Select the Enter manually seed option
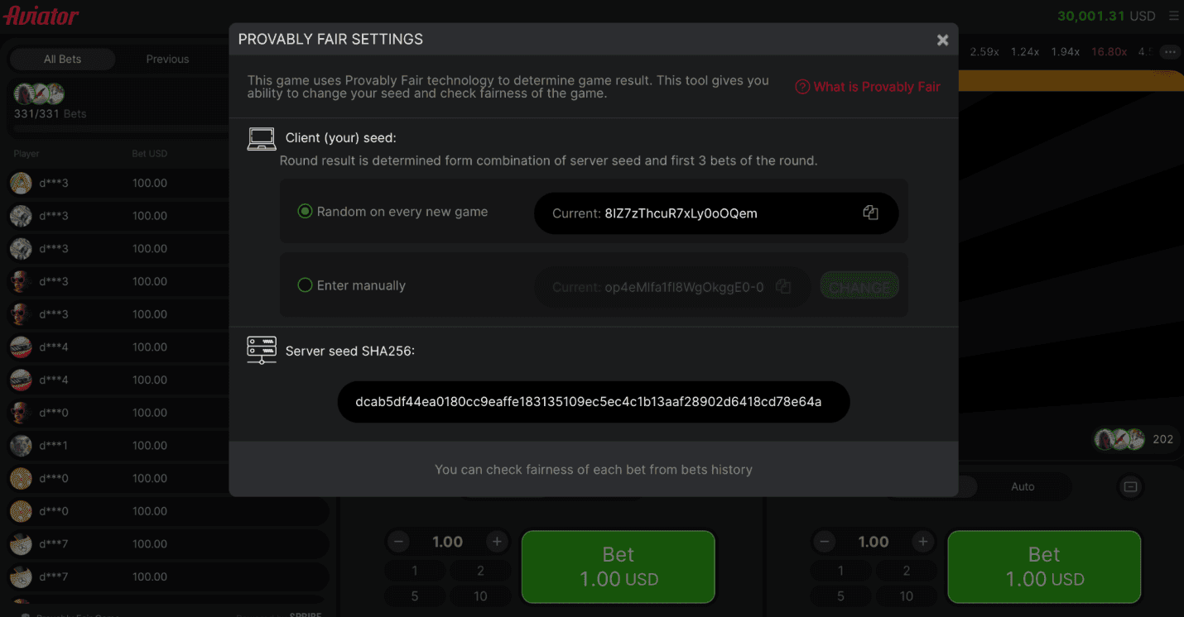The width and height of the screenshot is (1184, 617). click(304, 285)
